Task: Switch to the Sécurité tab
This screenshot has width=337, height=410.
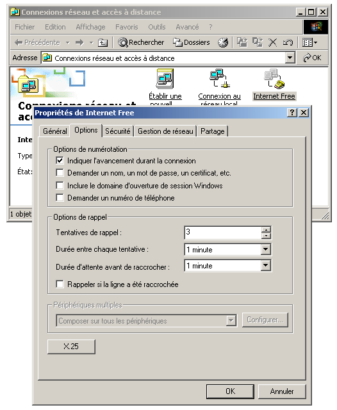Action: [118, 131]
